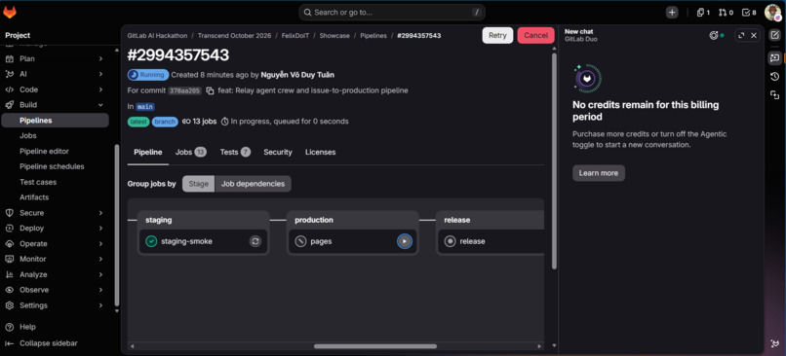786x356 pixels.
Task: Open the main branch link
Action: coord(145,106)
